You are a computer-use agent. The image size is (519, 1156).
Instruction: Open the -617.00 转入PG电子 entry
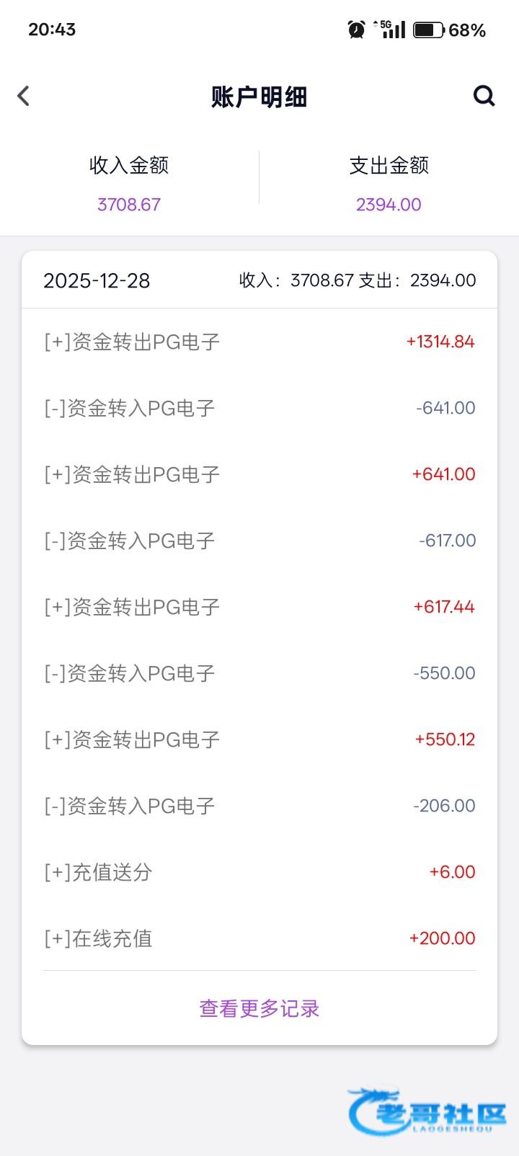point(259,541)
